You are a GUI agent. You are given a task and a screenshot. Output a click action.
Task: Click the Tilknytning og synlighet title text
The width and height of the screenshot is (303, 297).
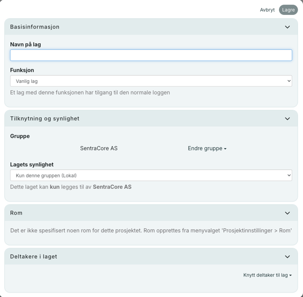coord(45,119)
